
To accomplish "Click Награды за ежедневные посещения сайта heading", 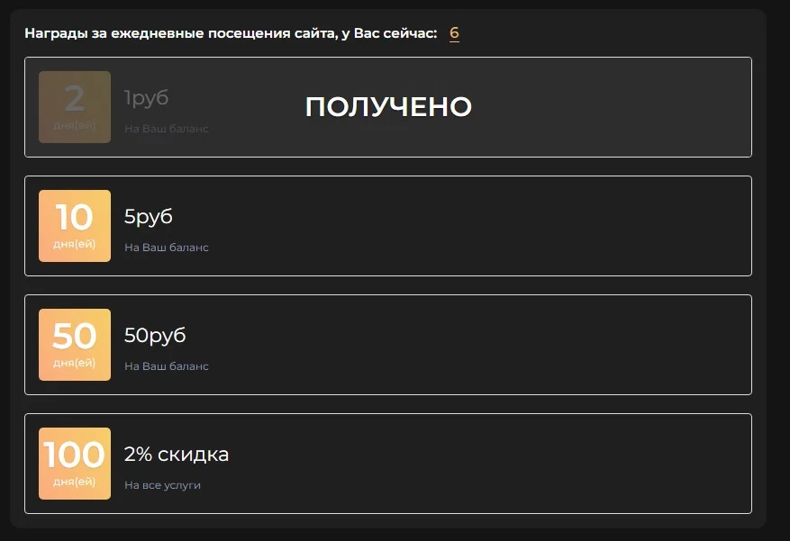I will click(x=180, y=33).
